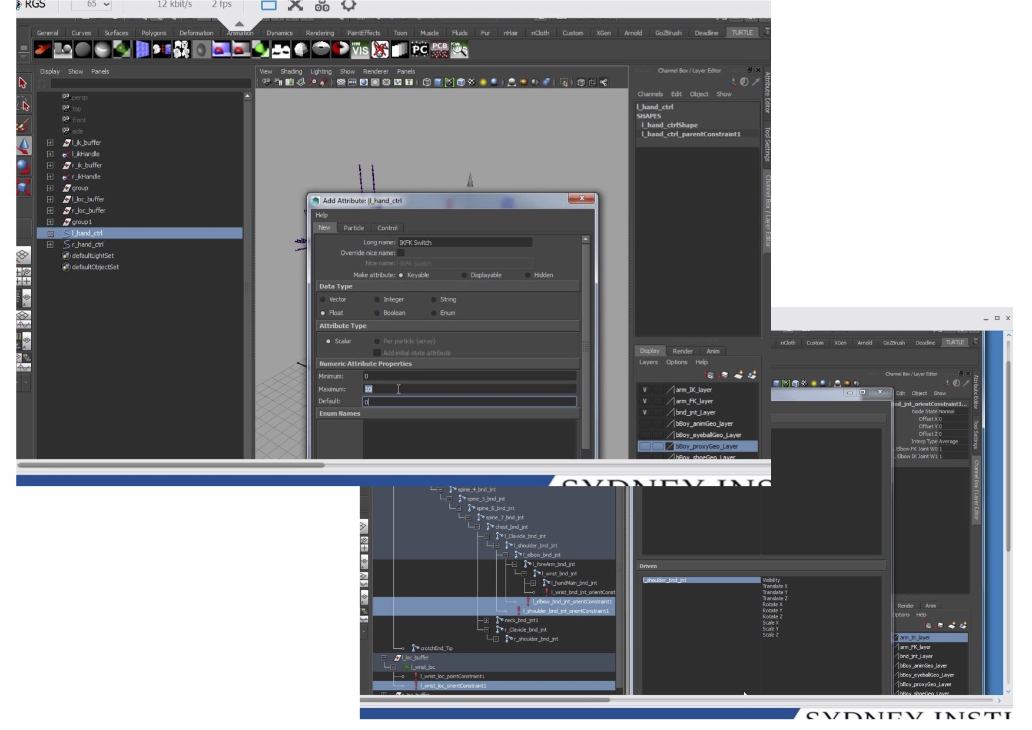Move selected layer up icon
Screen dimensions: 1032x730
[x=710, y=375]
